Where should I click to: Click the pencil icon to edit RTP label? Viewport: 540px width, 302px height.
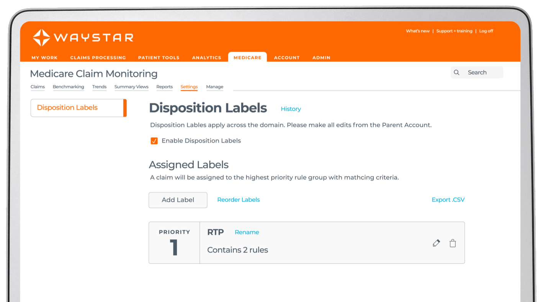[436, 243]
